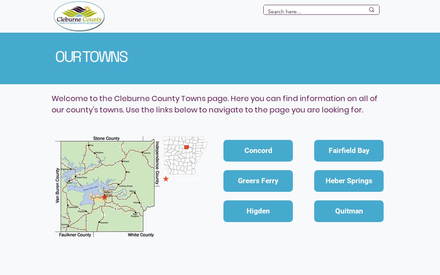This screenshot has height=275, width=440.
Task: Click the red star legend icon
Action: coord(166,179)
